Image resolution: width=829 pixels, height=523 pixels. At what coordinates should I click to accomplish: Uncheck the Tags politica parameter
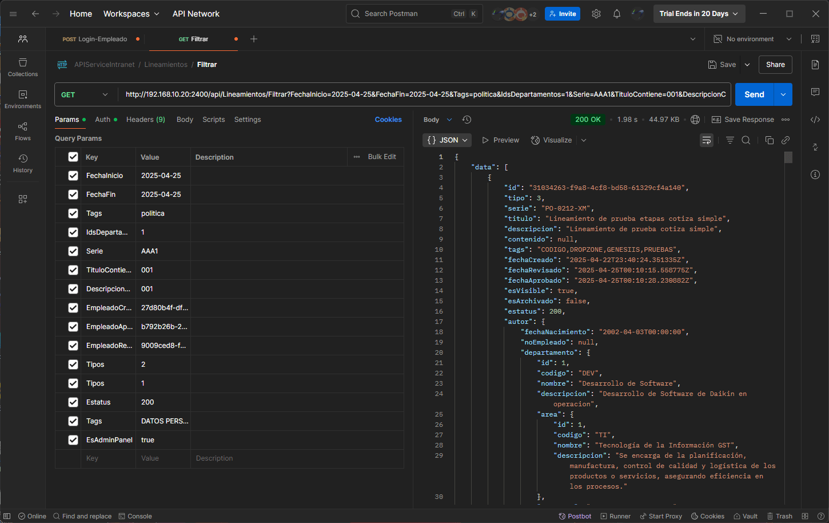tap(73, 213)
